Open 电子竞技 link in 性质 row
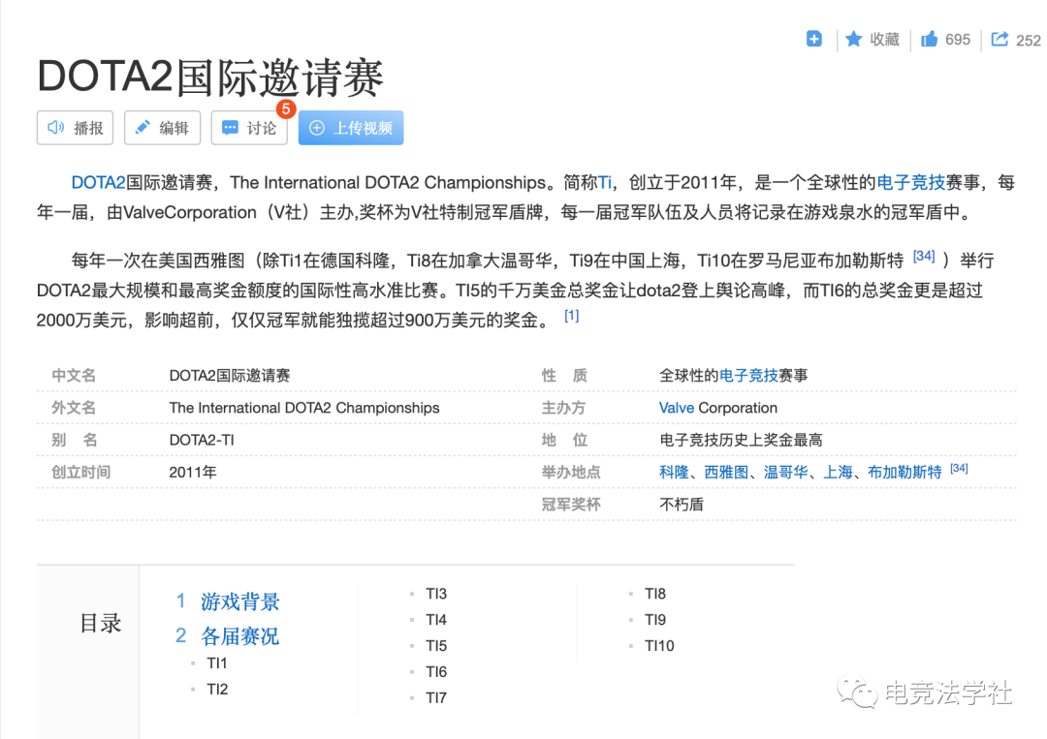Screen dimensions: 1047x739 748,376
